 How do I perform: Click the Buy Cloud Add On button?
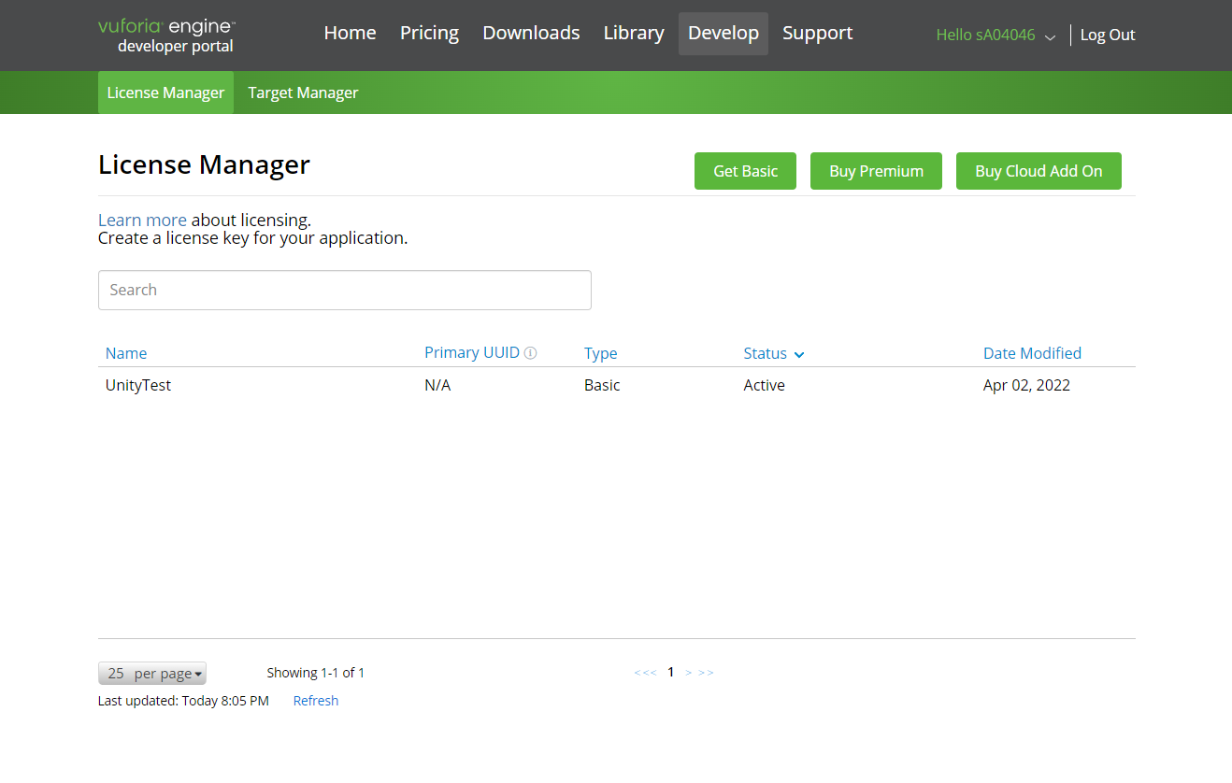pyautogui.click(x=1039, y=171)
